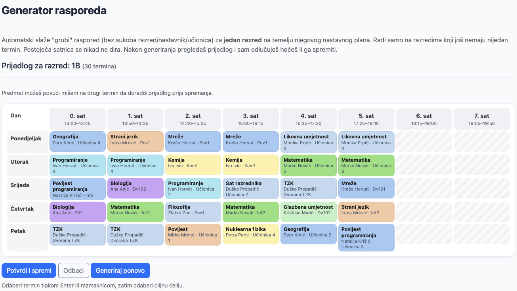The image size is (517, 291).
Task: Select Friday's TZK card at 1. sat
Action: coord(135,235)
